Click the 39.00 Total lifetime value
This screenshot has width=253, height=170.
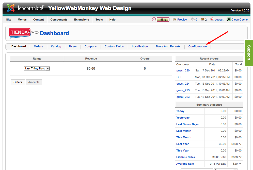pyautogui.click(x=219, y=157)
